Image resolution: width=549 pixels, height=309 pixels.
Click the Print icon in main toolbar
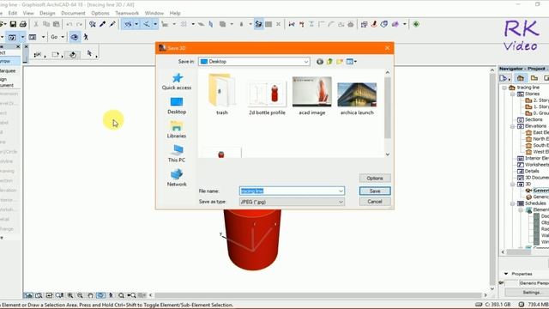click(23, 24)
